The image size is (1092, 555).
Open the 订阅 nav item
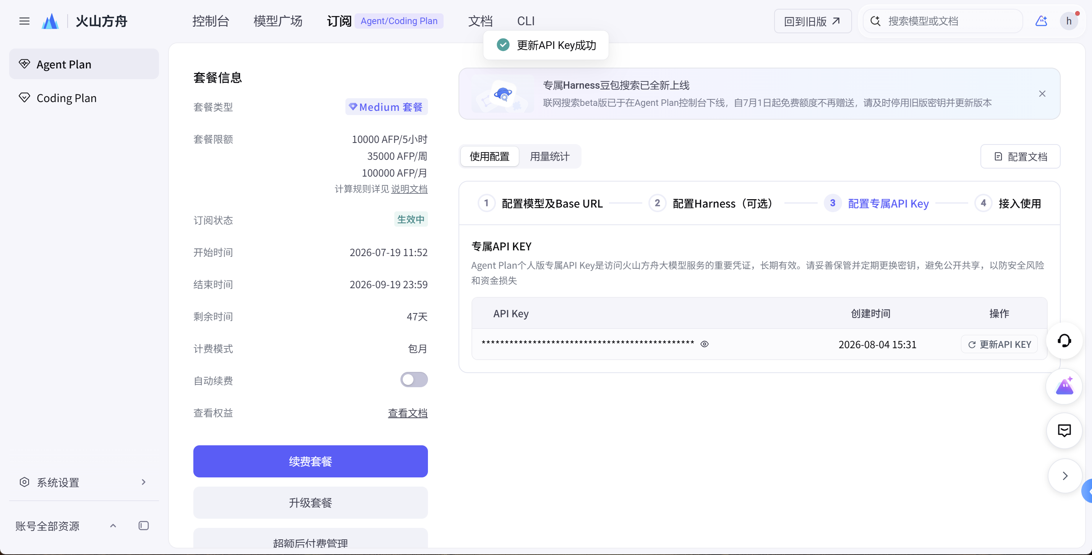(x=339, y=21)
